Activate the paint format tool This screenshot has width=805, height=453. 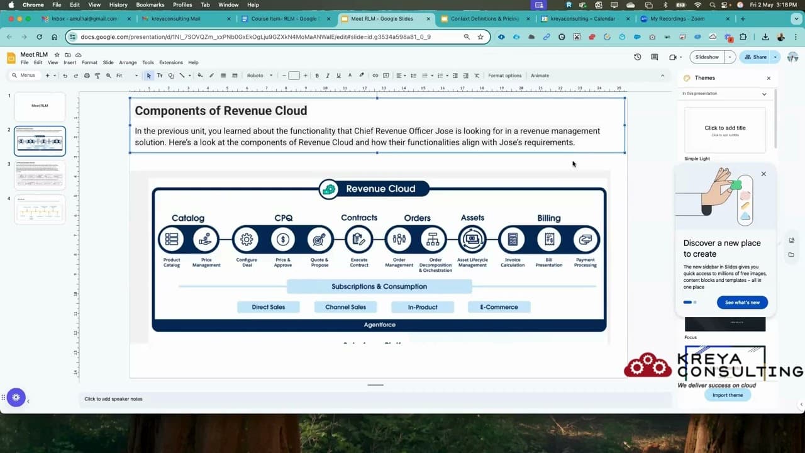pos(97,75)
